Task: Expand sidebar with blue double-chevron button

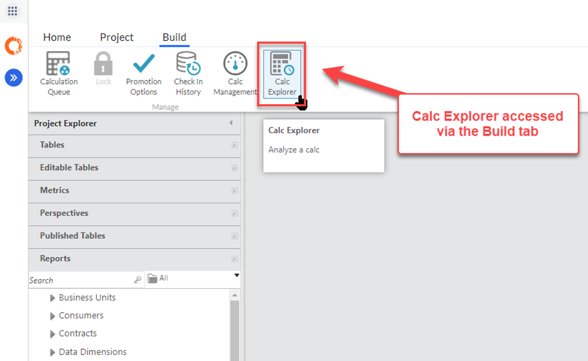Action: coord(14,77)
